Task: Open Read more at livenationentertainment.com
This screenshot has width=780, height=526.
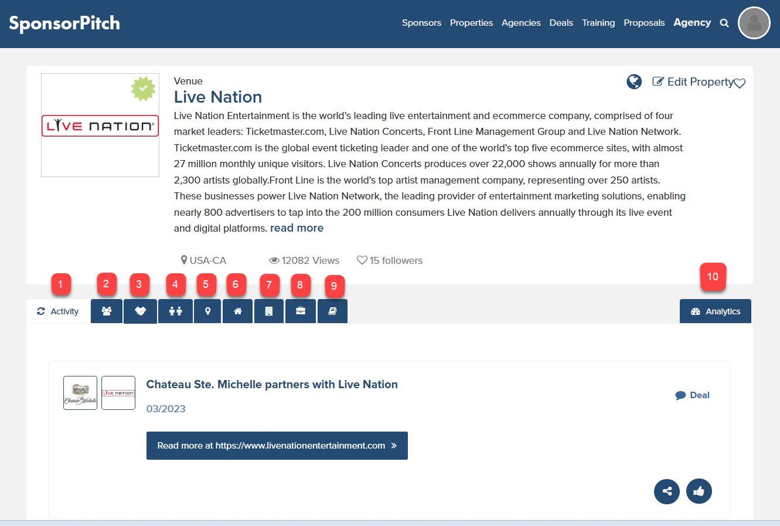Action: (277, 446)
